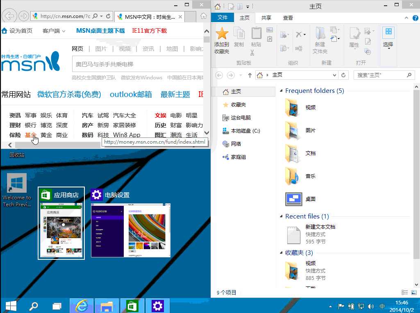
Task: Go up one level in Explorer
Action: [x=250, y=75]
